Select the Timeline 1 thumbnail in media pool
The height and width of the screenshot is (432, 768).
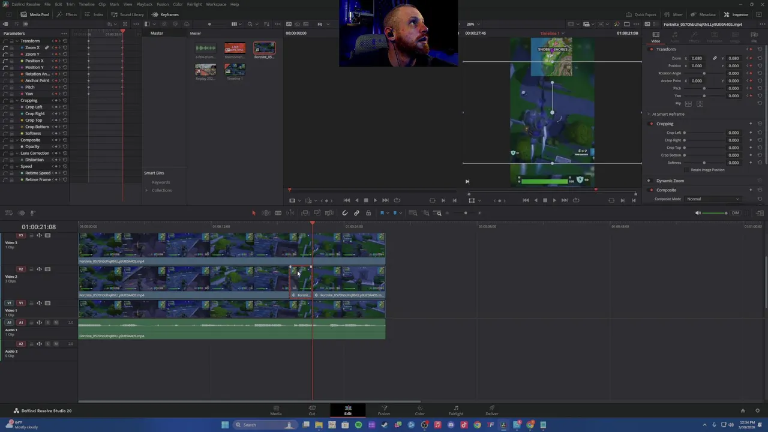pyautogui.click(x=235, y=70)
